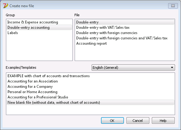Click the dropdown arrow beside English (General)

click(x=172, y=67)
